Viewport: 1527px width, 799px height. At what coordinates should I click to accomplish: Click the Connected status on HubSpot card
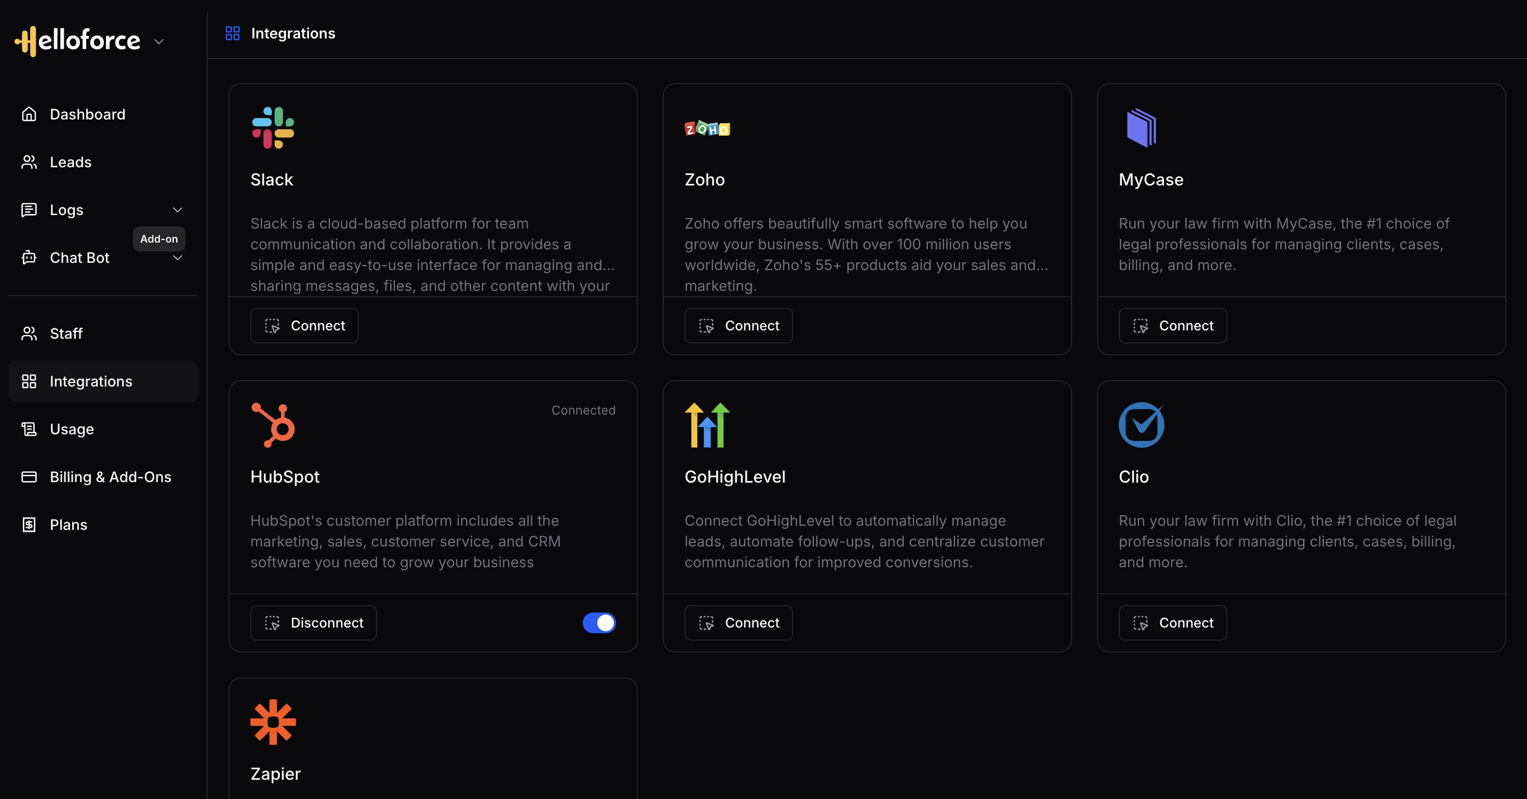coord(583,410)
